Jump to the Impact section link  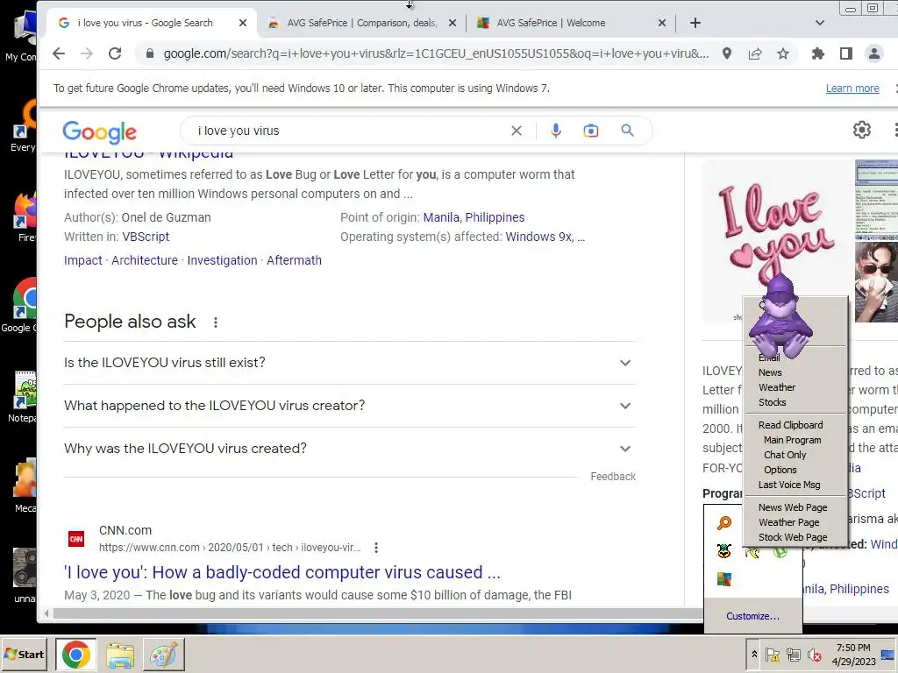point(83,260)
